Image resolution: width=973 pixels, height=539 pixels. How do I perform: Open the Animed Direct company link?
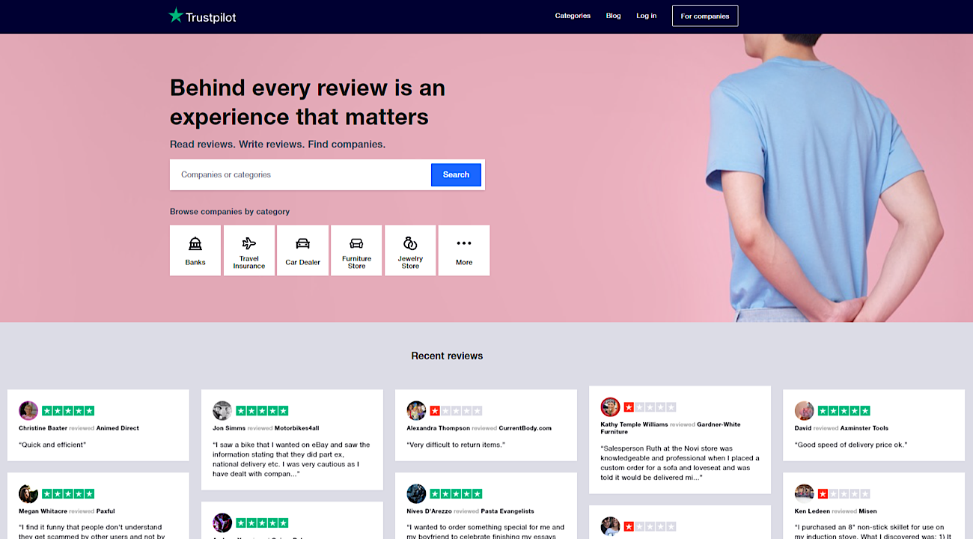118,428
